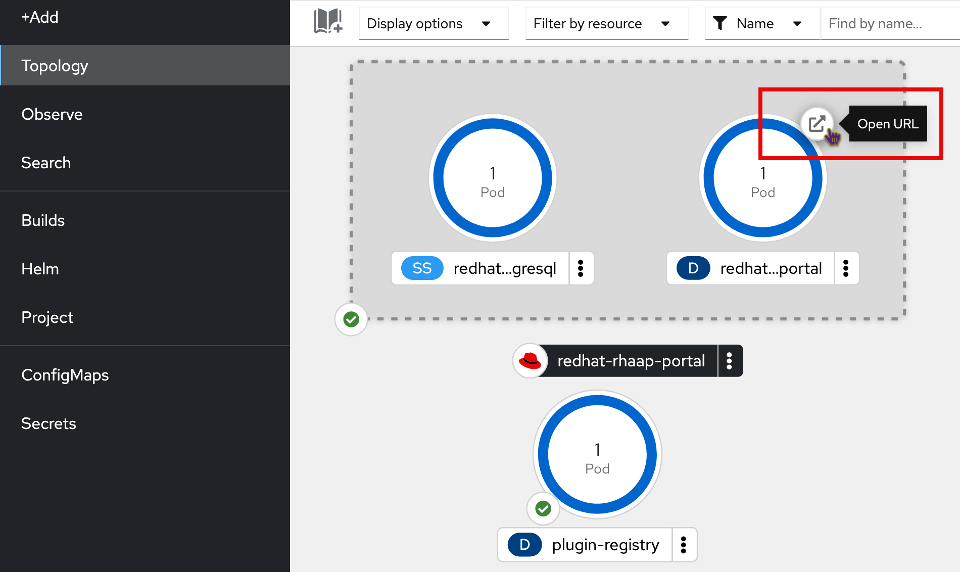Click the Open URL decorator on redhat-portal
Image resolution: width=960 pixels, height=572 pixels.
pyautogui.click(x=817, y=123)
